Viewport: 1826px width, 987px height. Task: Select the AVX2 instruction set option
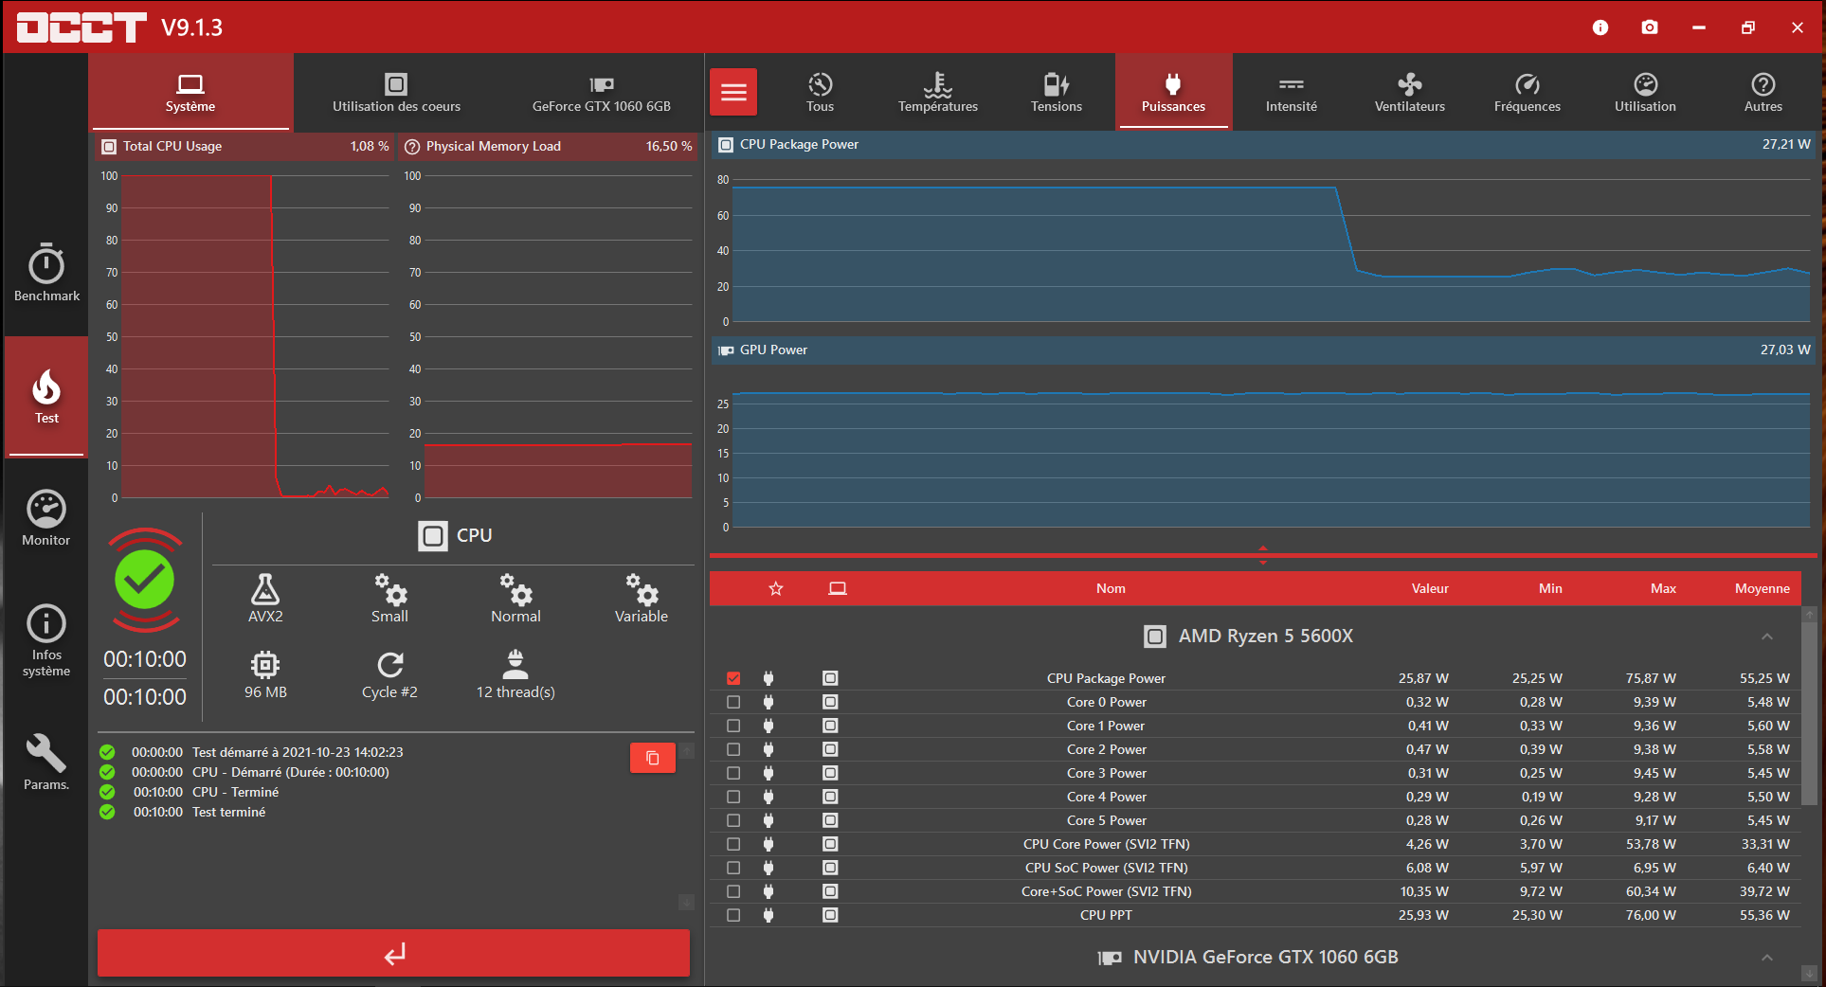point(265,598)
